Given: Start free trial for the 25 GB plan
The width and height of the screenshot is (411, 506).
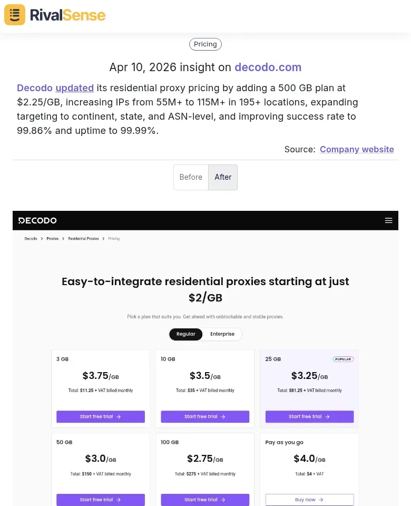Looking at the screenshot, I should pyautogui.click(x=309, y=416).
